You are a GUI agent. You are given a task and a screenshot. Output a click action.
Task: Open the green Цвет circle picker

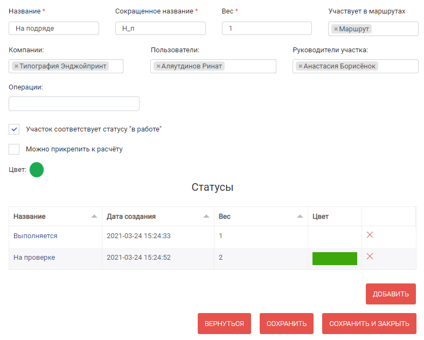pyautogui.click(x=37, y=170)
